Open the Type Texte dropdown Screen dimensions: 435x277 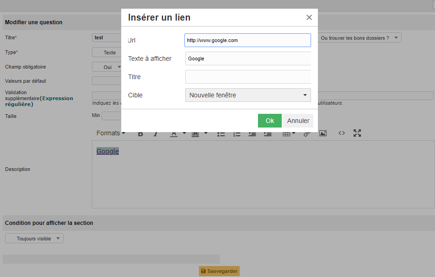coord(107,53)
